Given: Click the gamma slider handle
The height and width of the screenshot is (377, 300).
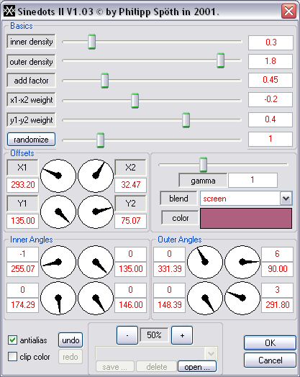Looking at the screenshot, I should coord(204,165).
